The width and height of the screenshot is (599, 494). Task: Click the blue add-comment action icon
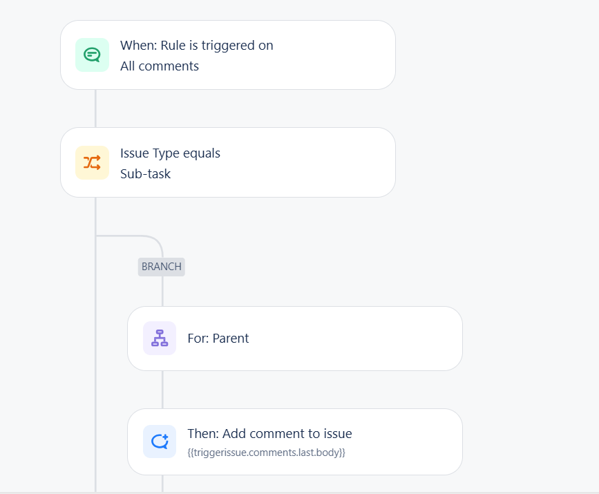pos(160,441)
